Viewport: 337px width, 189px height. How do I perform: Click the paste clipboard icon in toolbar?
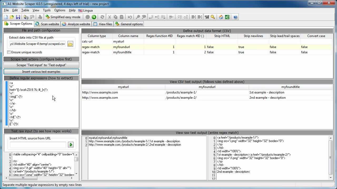coord(122,17)
